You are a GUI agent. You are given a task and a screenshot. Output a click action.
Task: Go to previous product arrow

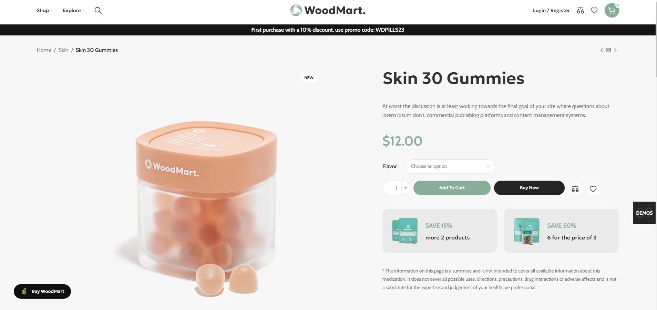click(x=602, y=50)
